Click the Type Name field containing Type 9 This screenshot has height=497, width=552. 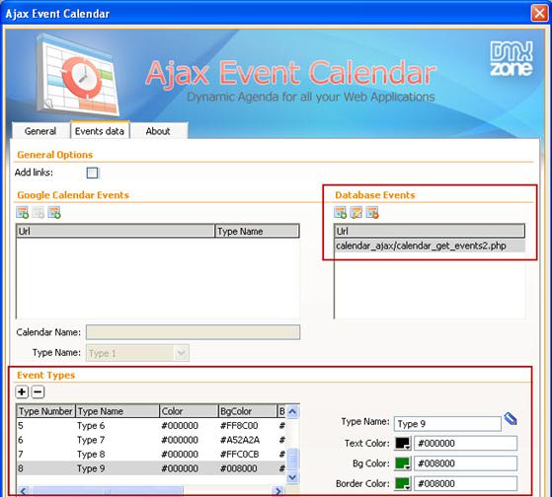point(447,424)
